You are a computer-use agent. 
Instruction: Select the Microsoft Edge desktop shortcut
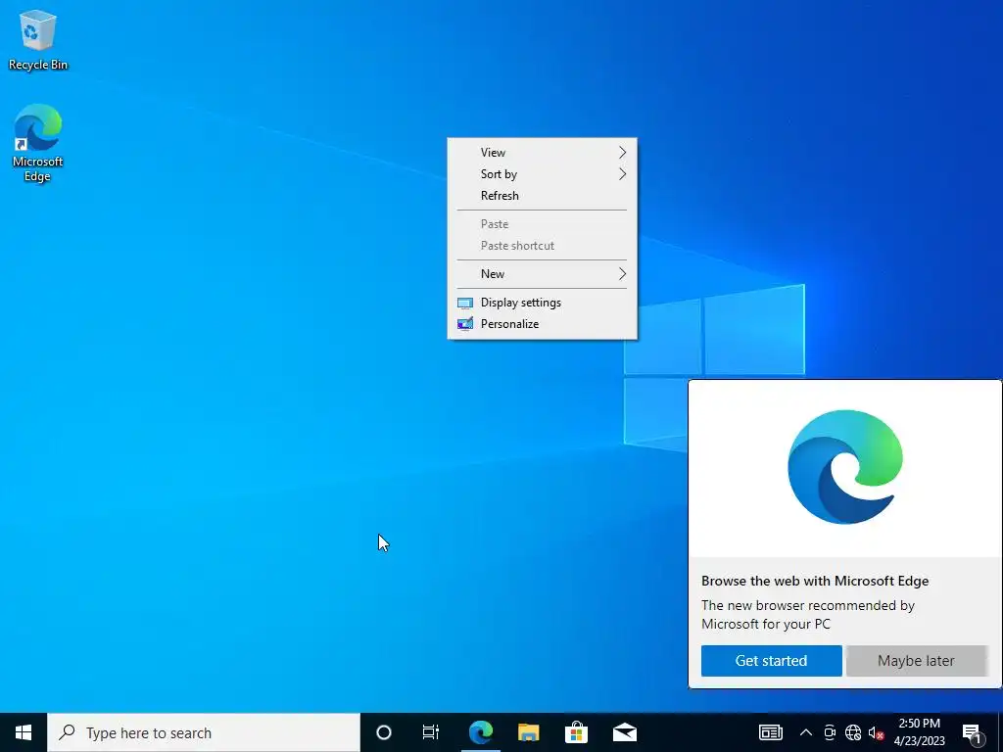[x=38, y=143]
